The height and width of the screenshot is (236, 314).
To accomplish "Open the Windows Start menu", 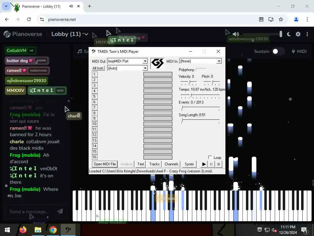I will (x=7, y=230).
